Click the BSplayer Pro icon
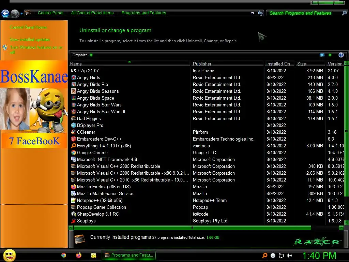This screenshot has height=262, width=349. click(x=74, y=125)
